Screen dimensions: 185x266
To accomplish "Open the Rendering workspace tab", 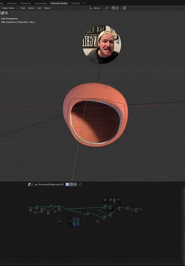I will (26, 3).
